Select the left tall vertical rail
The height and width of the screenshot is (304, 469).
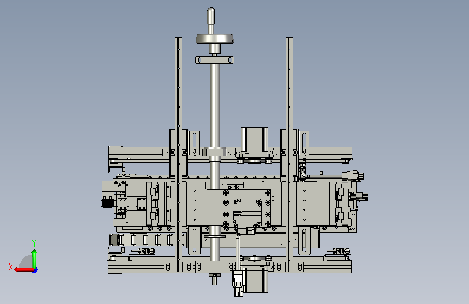point(179,154)
